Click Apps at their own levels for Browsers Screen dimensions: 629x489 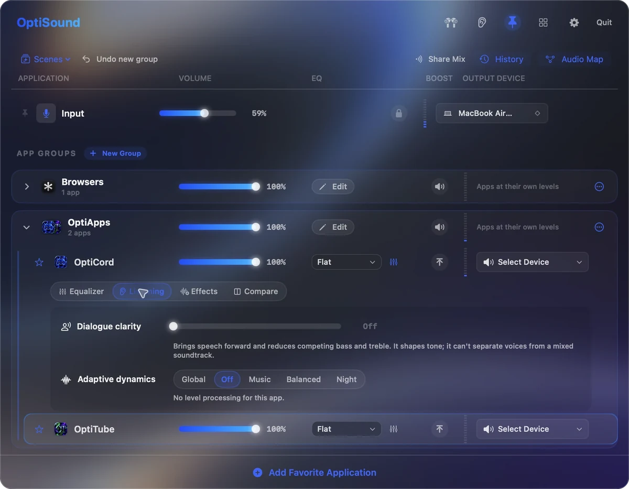click(517, 187)
